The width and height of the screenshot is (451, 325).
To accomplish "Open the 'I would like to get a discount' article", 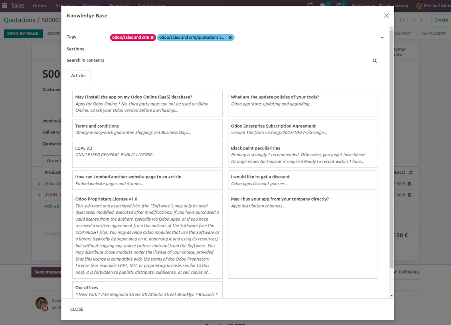I will [x=303, y=180].
